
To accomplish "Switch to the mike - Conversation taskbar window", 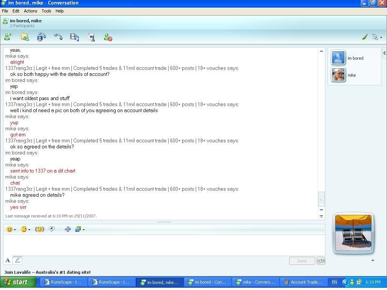I will click(x=256, y=282).
